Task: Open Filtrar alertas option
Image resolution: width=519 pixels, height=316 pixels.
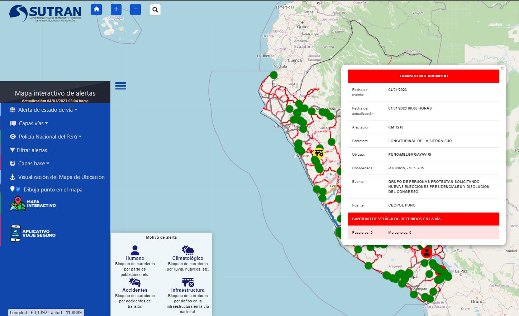Action: (x=32, y=150)
